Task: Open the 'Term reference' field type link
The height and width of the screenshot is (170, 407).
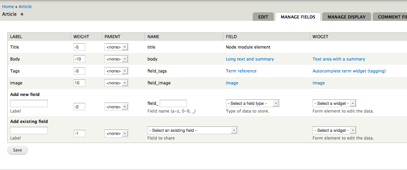Action: (241, 71)
